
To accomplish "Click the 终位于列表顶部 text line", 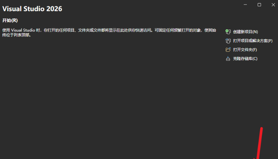I will tap(17, 35).
